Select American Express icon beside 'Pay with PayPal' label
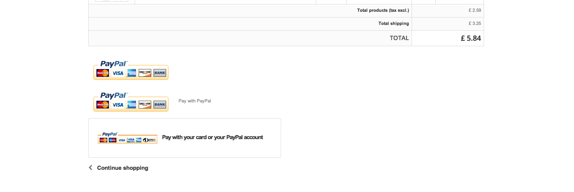This screenshot has height=192, width=574. [x=132, y=104]
